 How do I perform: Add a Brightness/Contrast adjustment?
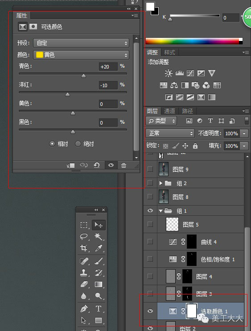click(169, 73)
